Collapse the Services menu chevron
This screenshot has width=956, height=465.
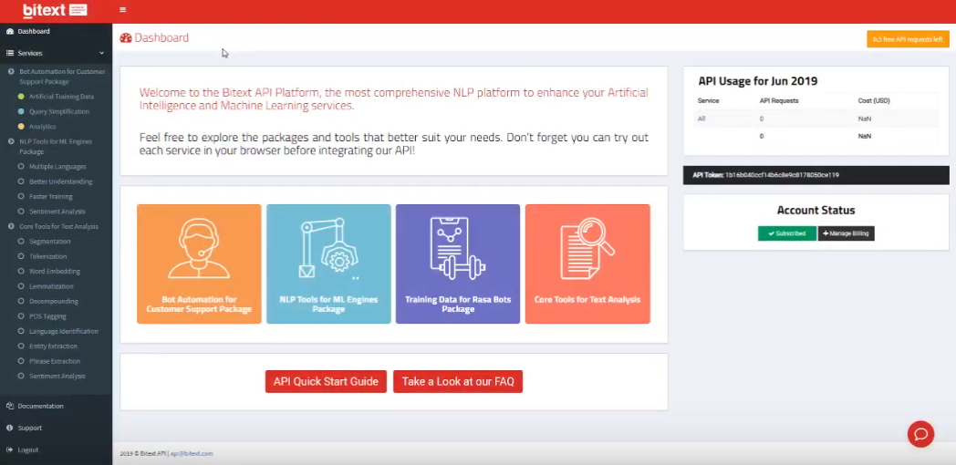[x=102, y=54]
